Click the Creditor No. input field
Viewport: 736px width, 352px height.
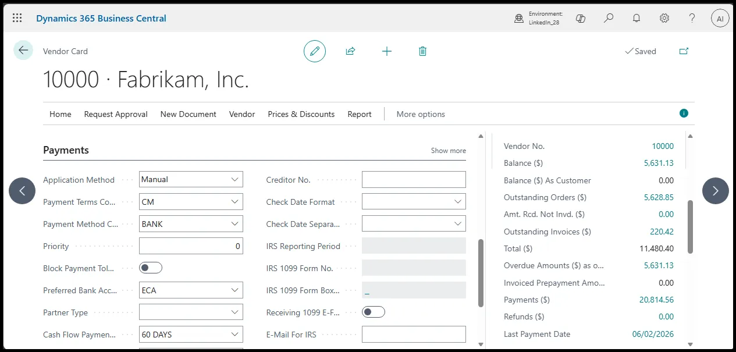(x=414, y=180)
